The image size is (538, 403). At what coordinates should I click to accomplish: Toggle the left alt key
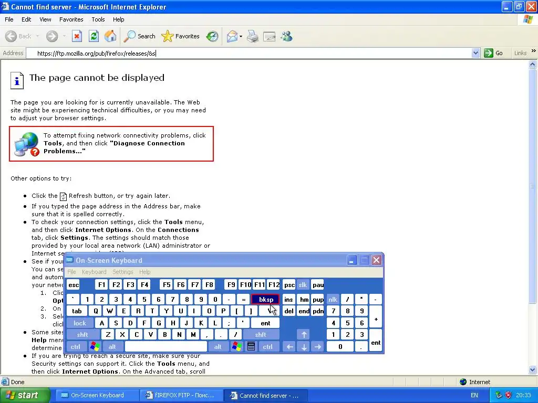pos(112,346)
